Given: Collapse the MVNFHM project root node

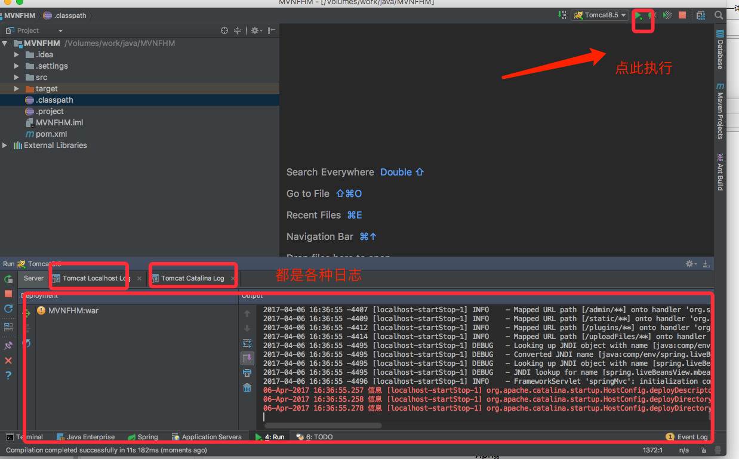Looking at the screenshot, I should [x=5, y=44].
